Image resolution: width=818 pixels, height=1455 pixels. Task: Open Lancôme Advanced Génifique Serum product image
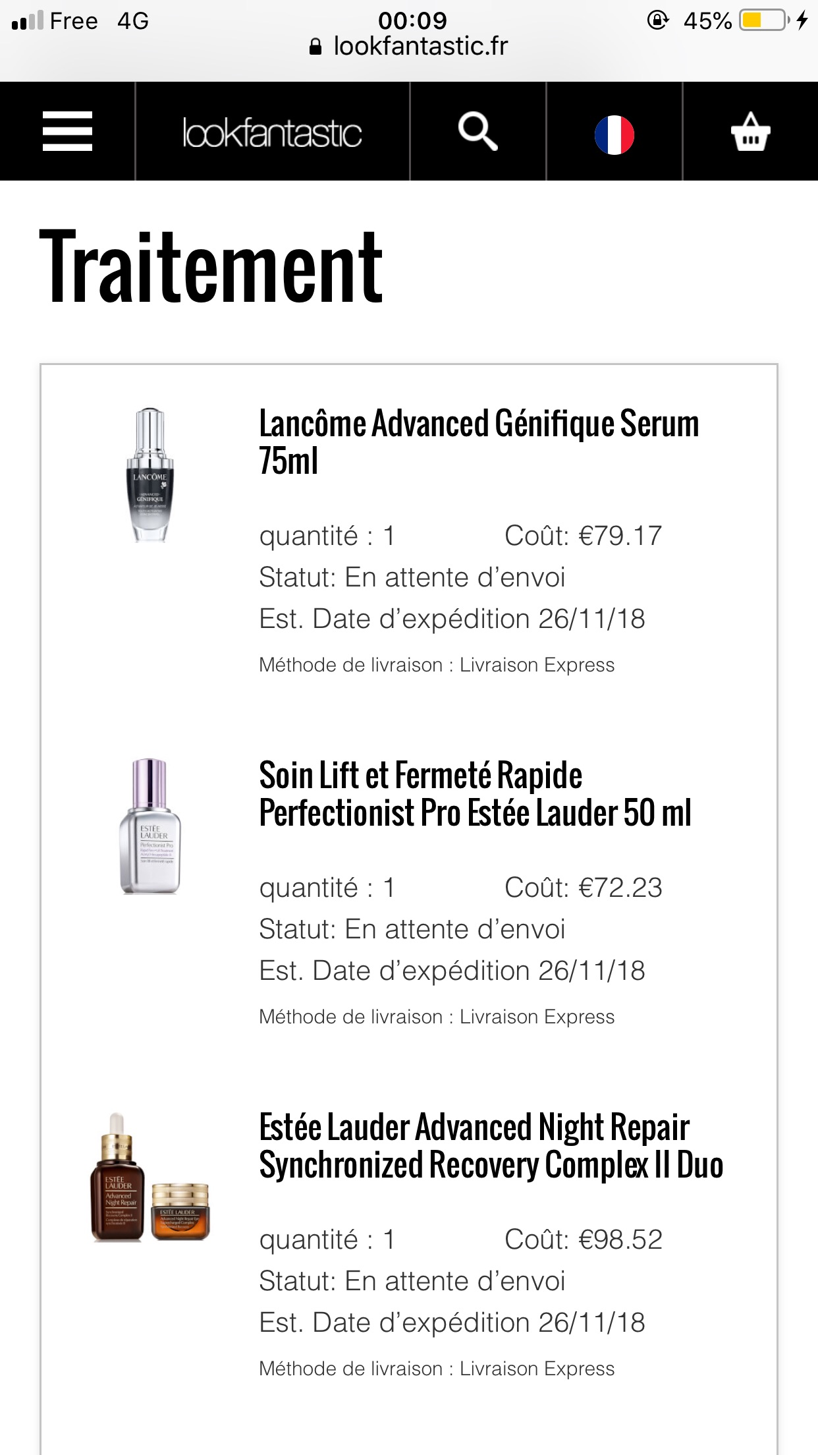(150, 475)
